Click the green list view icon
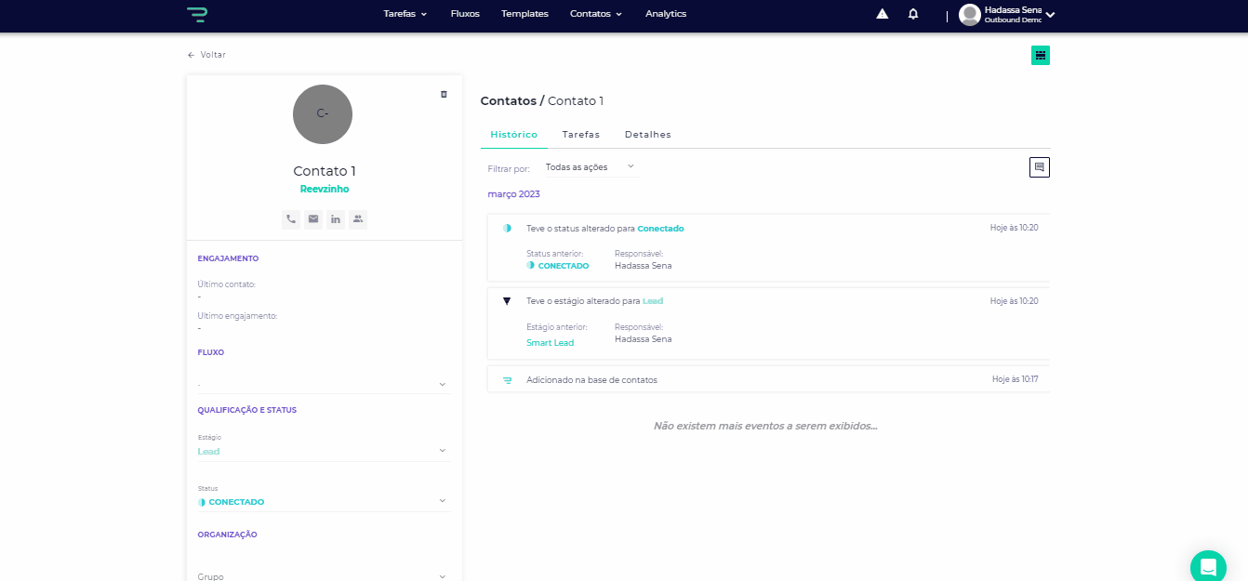 pos(1041,56)
